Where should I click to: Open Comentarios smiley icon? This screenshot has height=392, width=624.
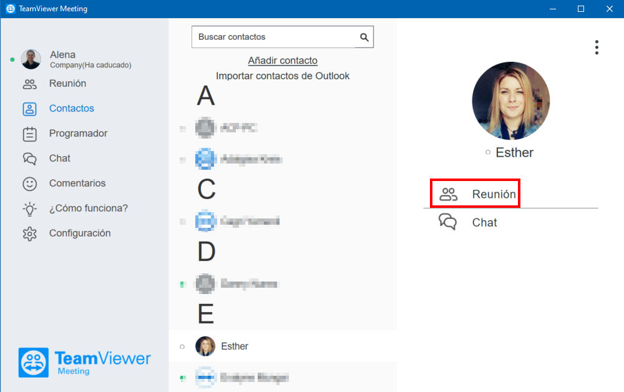tap(30, 184)
